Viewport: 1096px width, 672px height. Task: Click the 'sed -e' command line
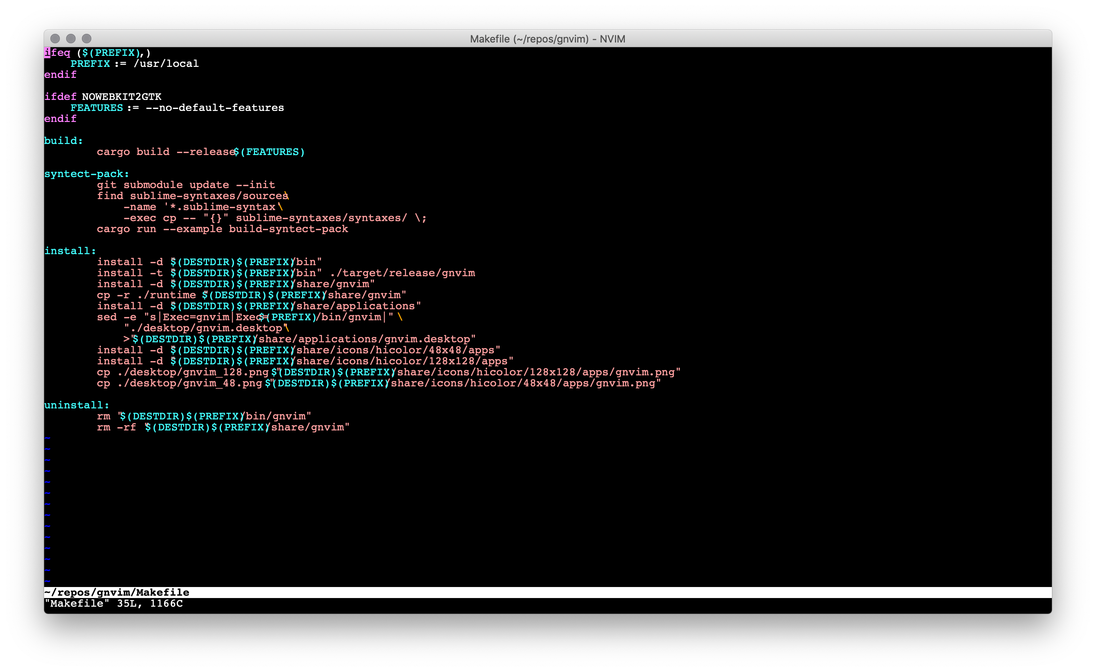pyautogui.click(x=117, y=318)
